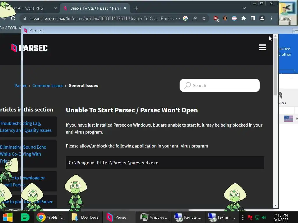This screenshot has height=223, width=298.
Task: Select the Unable To Start Parsec tab
Action: coord(95,8)
